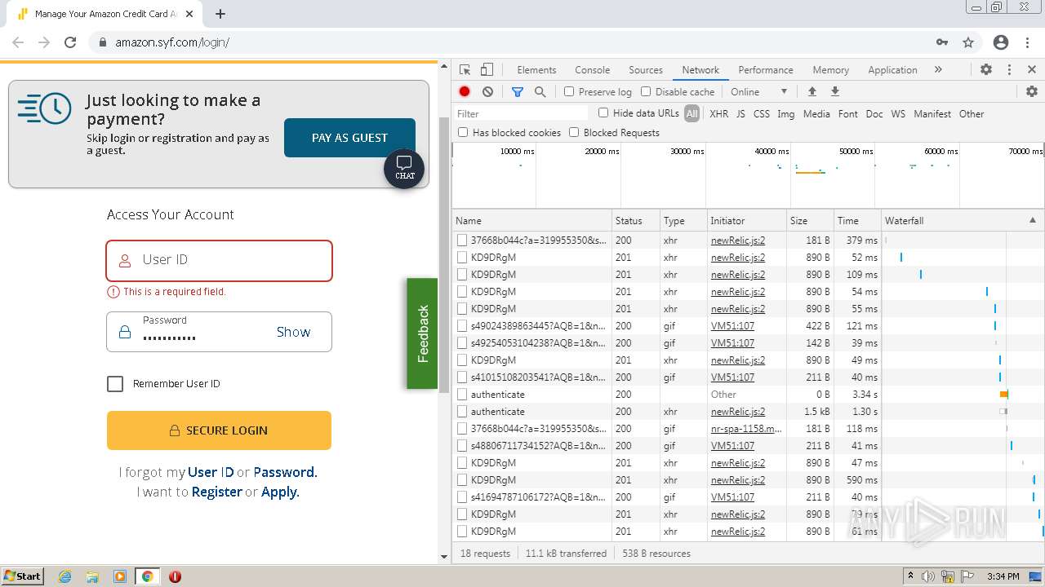Image resolution: width=1045 pixels, height=587 pixels.
Task: Toggle the device toolbar icon
Action: 487,70
